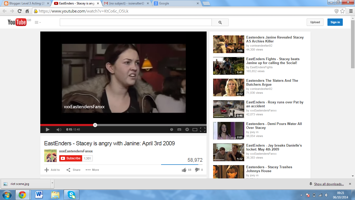Click the browser forward arrow
The width and height of the screenshot is (355, 200).
[x=12, y=11]
